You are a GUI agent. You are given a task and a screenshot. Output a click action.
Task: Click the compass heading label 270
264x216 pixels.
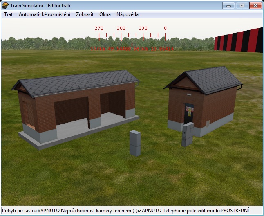point(99,28)
